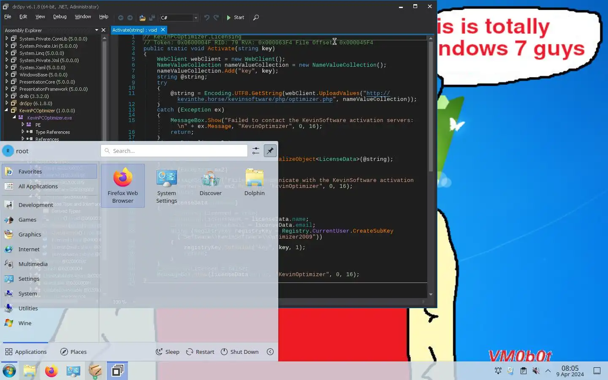
Task: Select the PE node in tree
Action: pyautogui.click(x=38, y=125)
